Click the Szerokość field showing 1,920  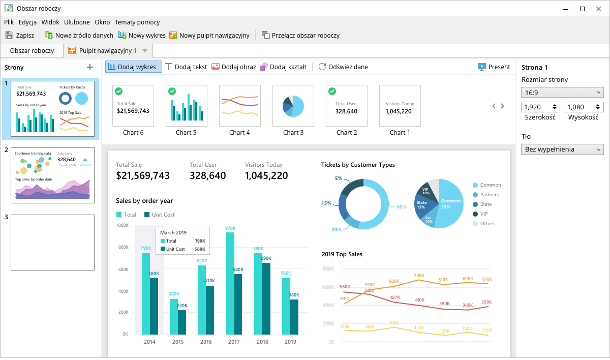click(540, 107)
